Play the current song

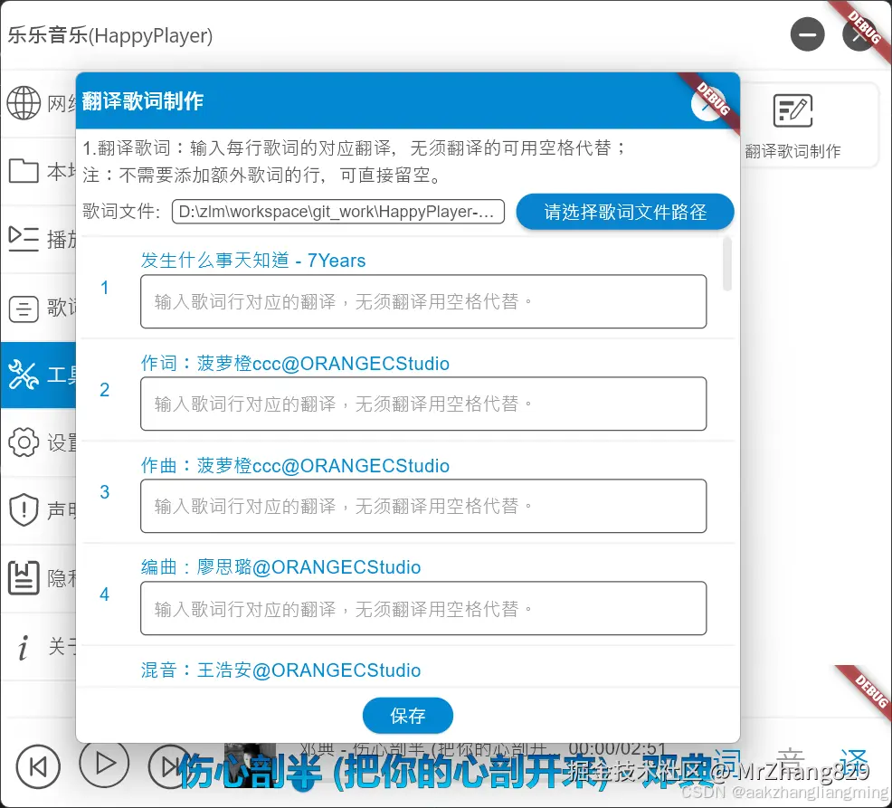pyautogui.click(x=105, y=763)
